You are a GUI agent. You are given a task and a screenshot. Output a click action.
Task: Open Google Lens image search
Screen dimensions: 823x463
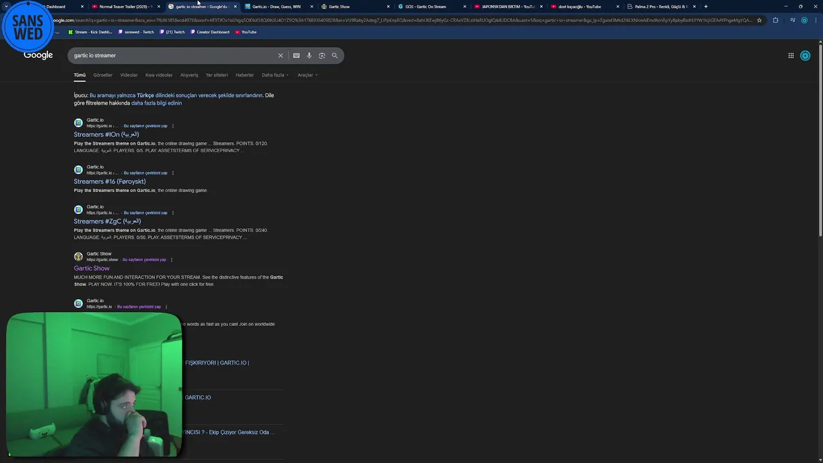322,55
